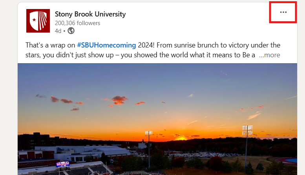305x175 pixels.
Task: Open the three-dot post options menu
Action: 283,12
